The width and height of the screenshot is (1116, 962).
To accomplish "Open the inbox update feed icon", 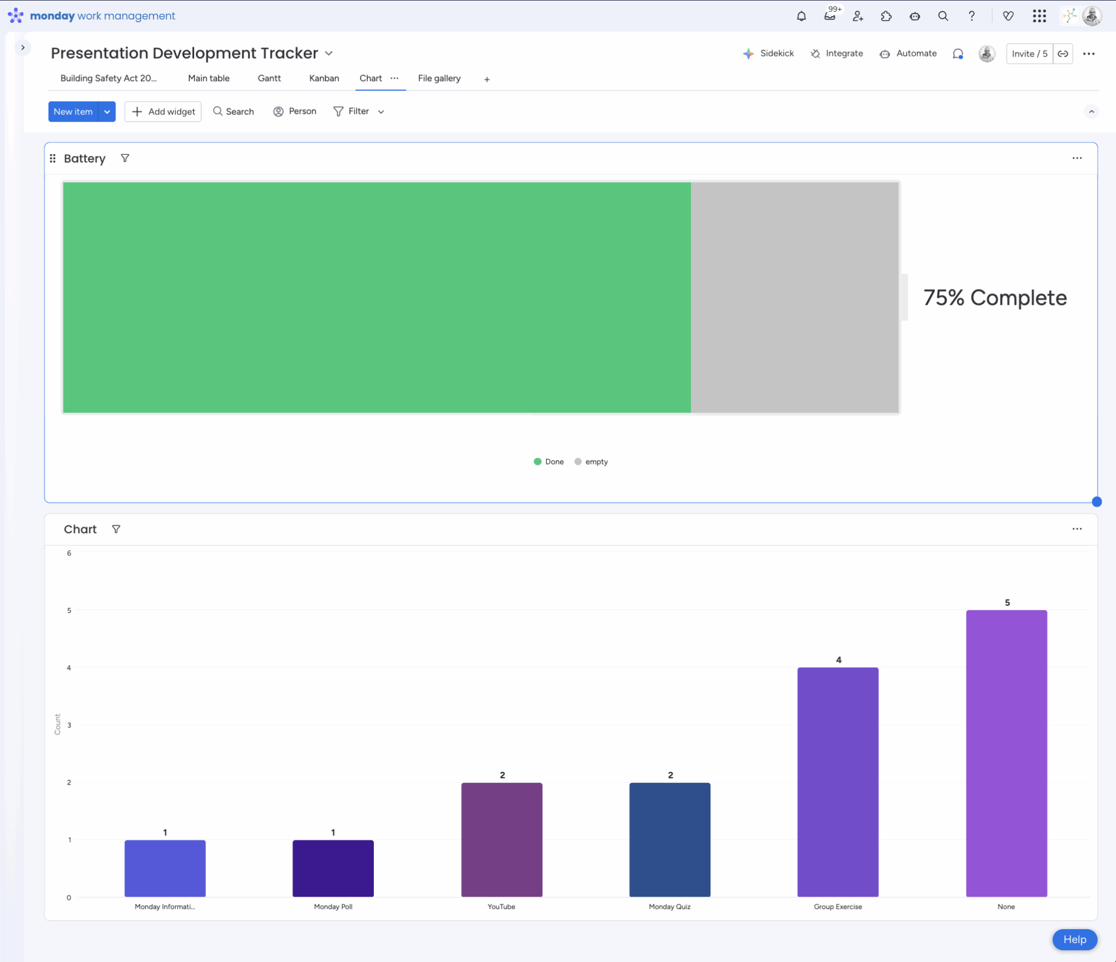I will [830, 16].
